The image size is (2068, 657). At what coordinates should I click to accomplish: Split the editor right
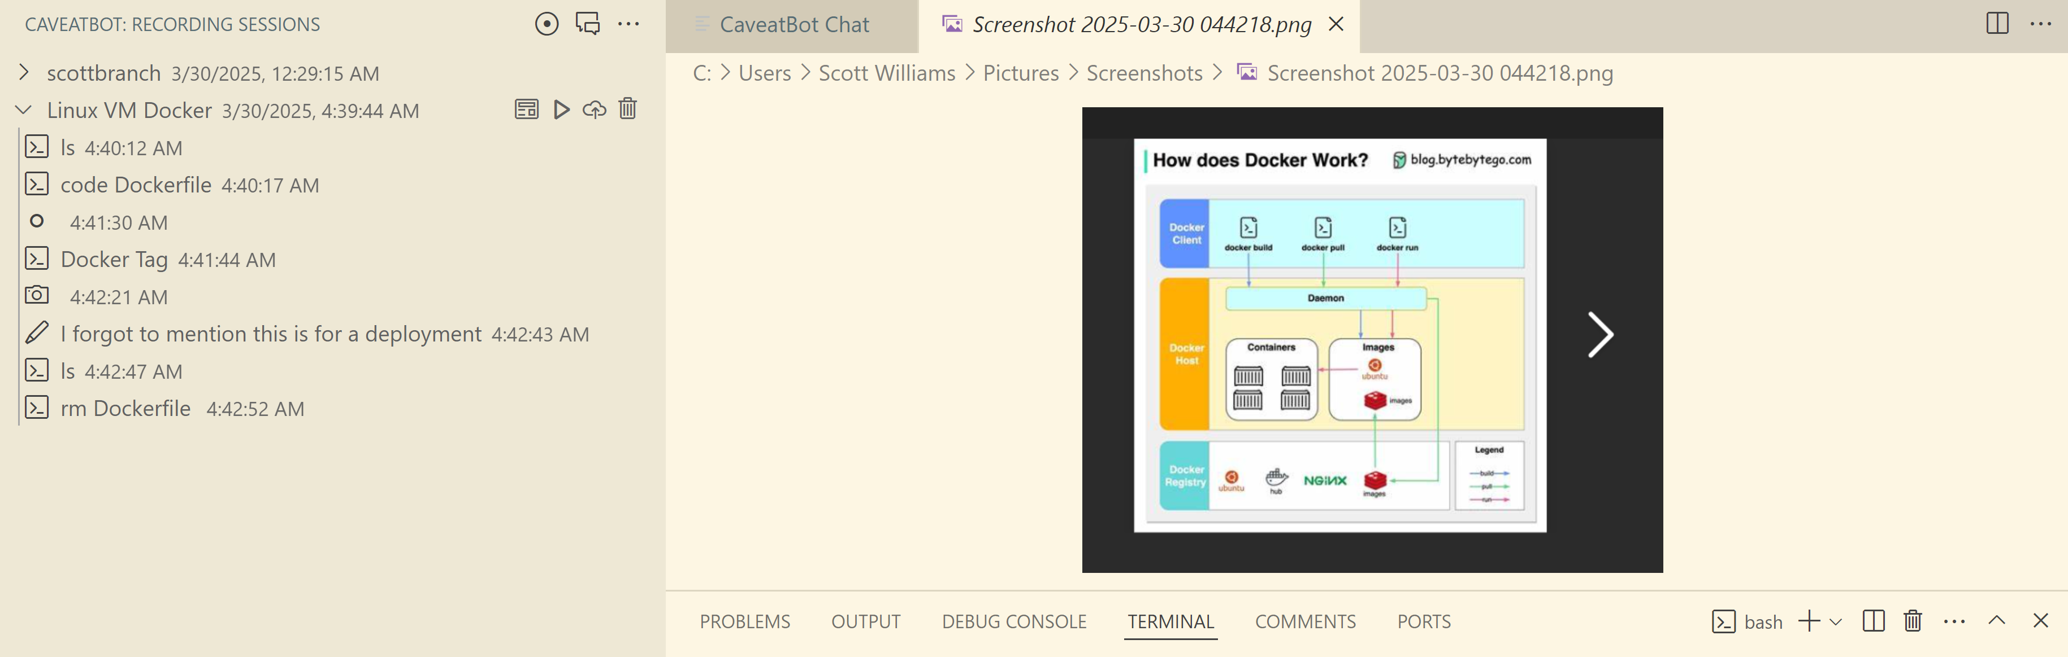point(1997,24)
